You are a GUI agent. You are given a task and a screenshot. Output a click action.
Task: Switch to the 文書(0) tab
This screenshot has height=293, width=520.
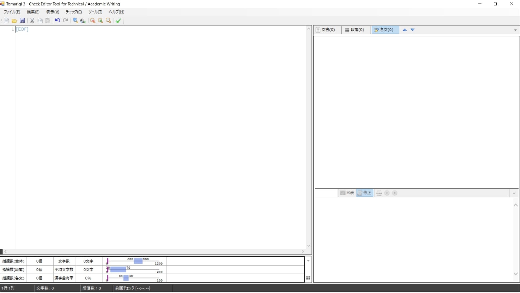[326, 30]
